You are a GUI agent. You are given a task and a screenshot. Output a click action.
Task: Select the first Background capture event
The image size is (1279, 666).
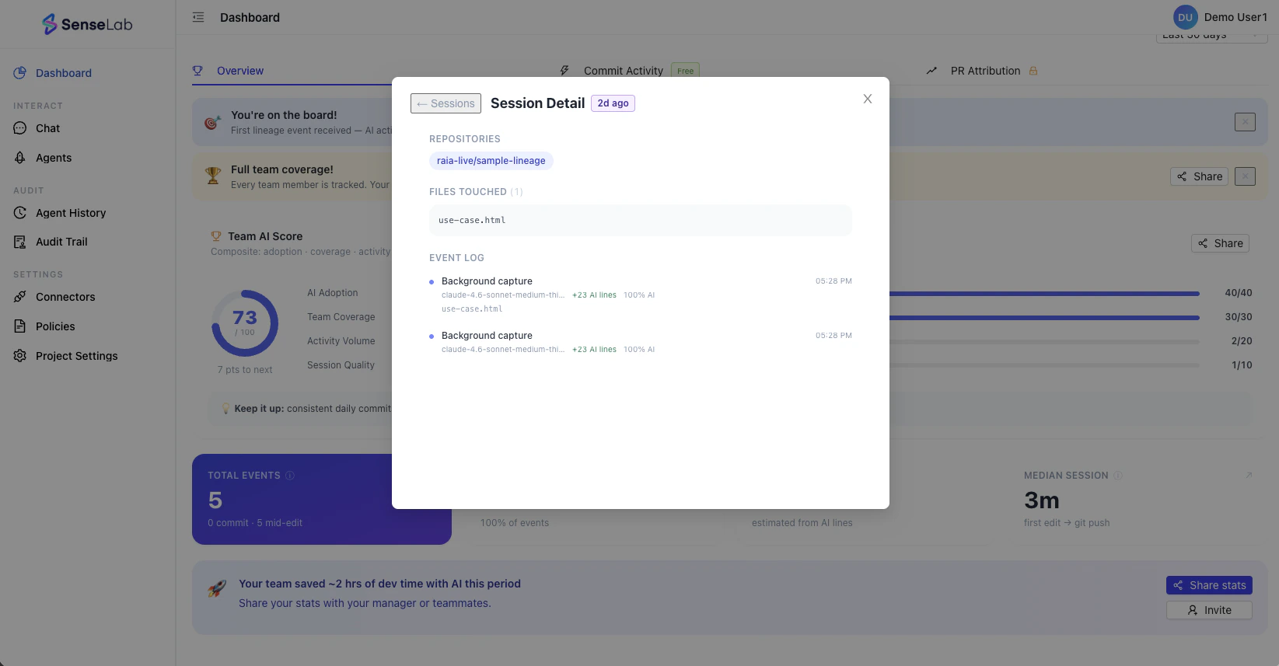(641, 295)
